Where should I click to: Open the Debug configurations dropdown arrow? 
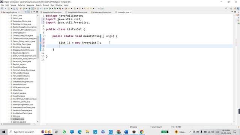tap(47, 8)
